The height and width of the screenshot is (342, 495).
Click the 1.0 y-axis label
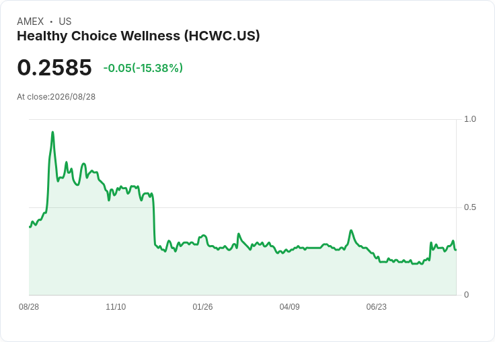pos(469,119)
